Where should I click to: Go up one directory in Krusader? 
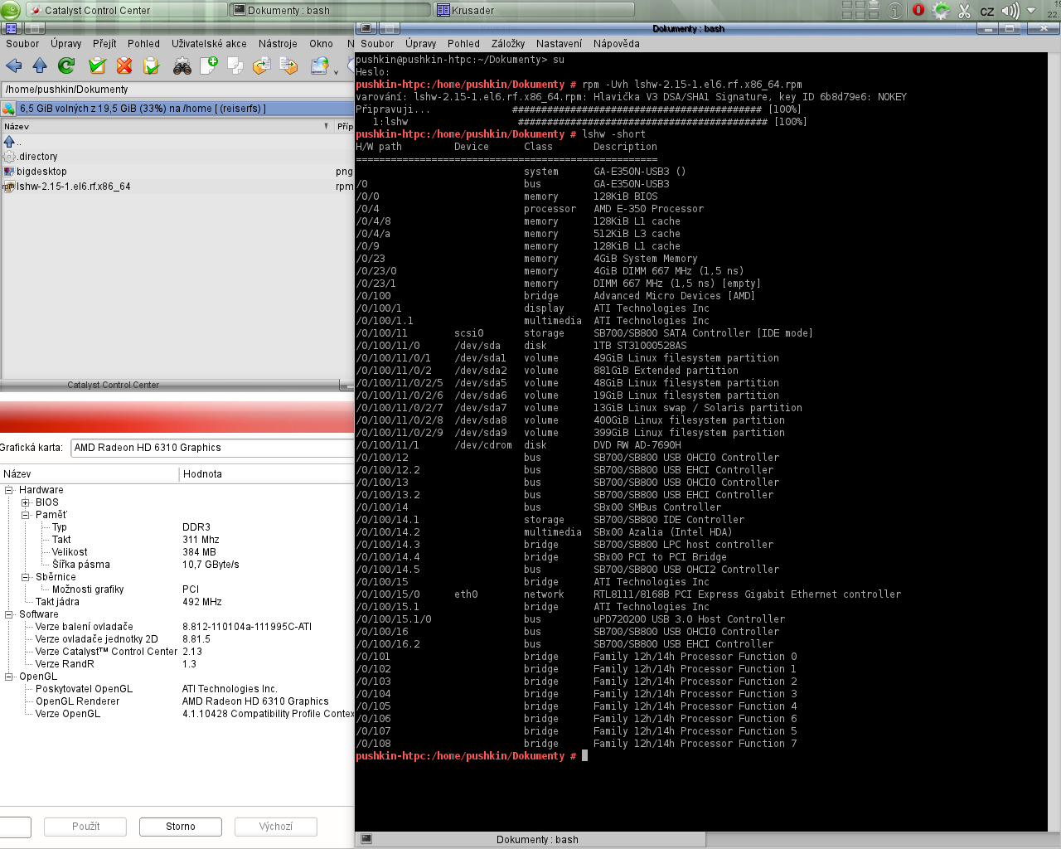pos(40,65)
